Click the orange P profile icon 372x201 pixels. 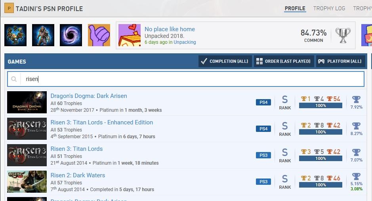(x=9, y=8)
